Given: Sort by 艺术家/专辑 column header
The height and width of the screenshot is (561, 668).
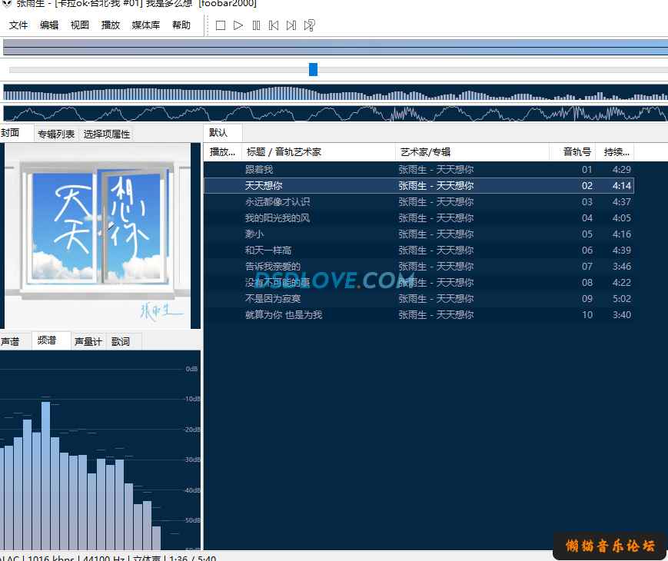Looking at the screenshot, I should coord(472,152).
